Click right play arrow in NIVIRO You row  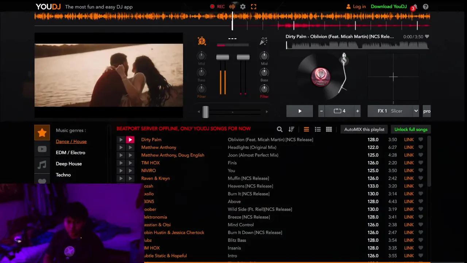click(x=130, y=171)
